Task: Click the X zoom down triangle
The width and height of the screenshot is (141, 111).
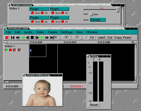Action: click(63, 38)
